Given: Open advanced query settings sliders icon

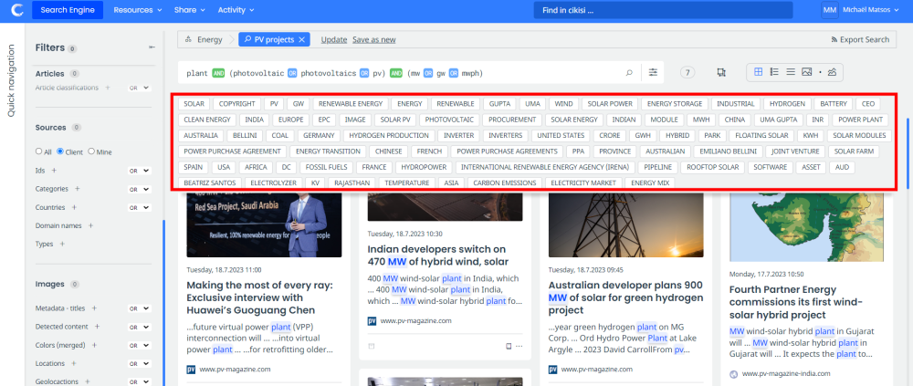Looking at the screenshot, I should (654, 73).
